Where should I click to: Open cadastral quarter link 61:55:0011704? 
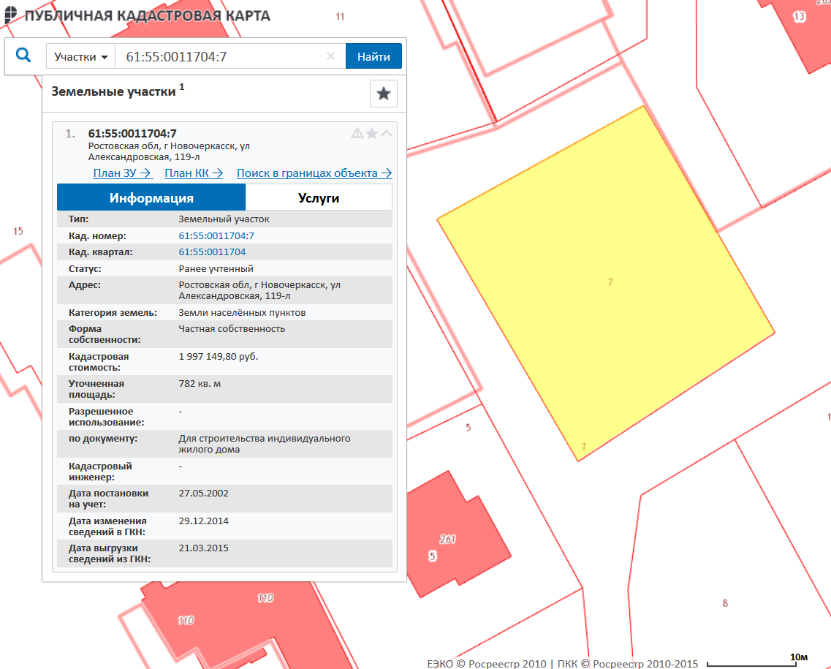pyautogui.click(x=212, y=252)
